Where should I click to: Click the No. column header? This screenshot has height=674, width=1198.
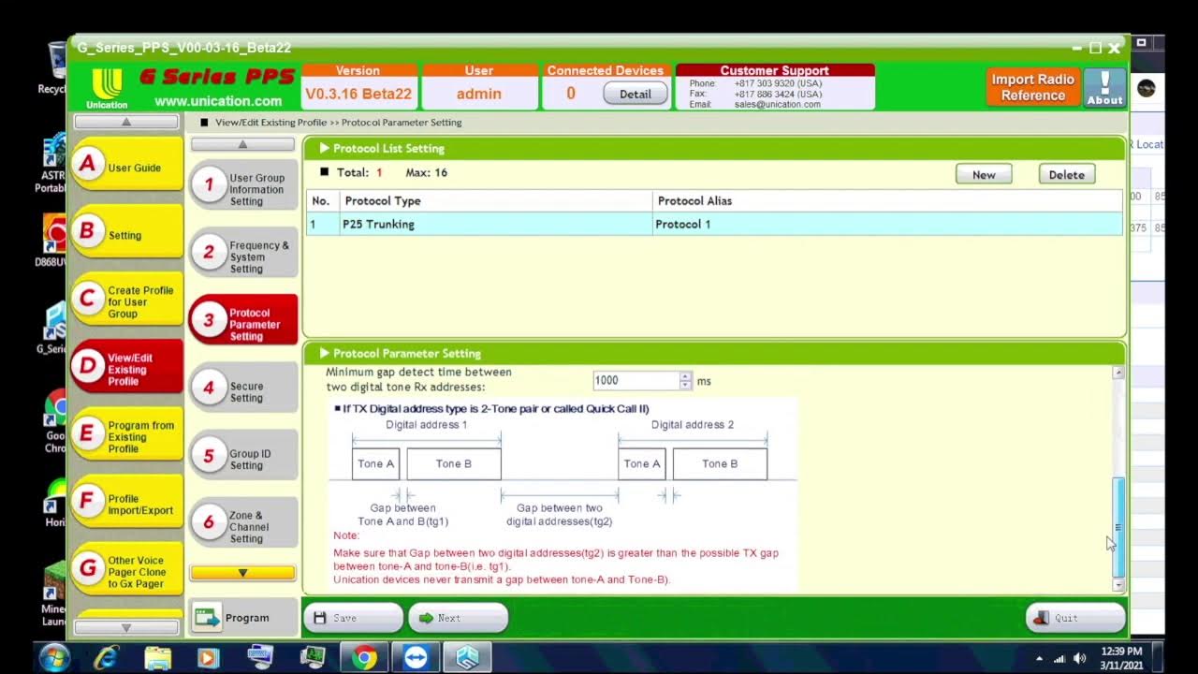pyautogui.click(x=323, y=200)
